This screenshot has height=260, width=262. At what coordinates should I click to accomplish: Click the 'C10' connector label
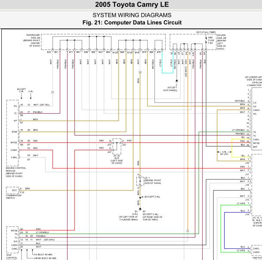click(22, 192)
